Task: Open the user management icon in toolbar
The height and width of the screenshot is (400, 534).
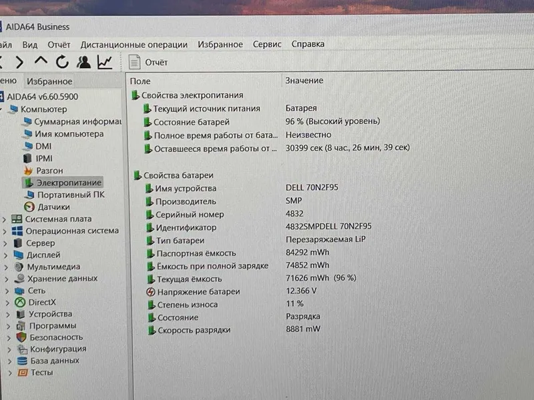Action: point(83,62)
